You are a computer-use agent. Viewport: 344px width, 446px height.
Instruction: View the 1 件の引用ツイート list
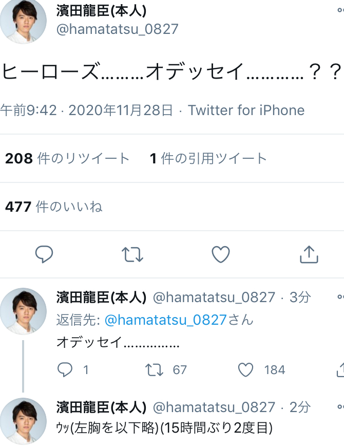tap(208, 159)
